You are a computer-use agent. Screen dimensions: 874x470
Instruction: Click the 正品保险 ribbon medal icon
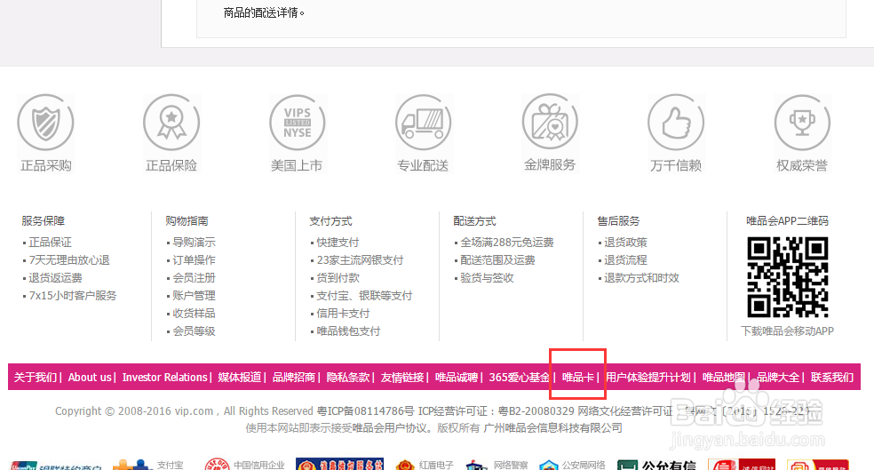pyautogui.click(x=171, y=123)
